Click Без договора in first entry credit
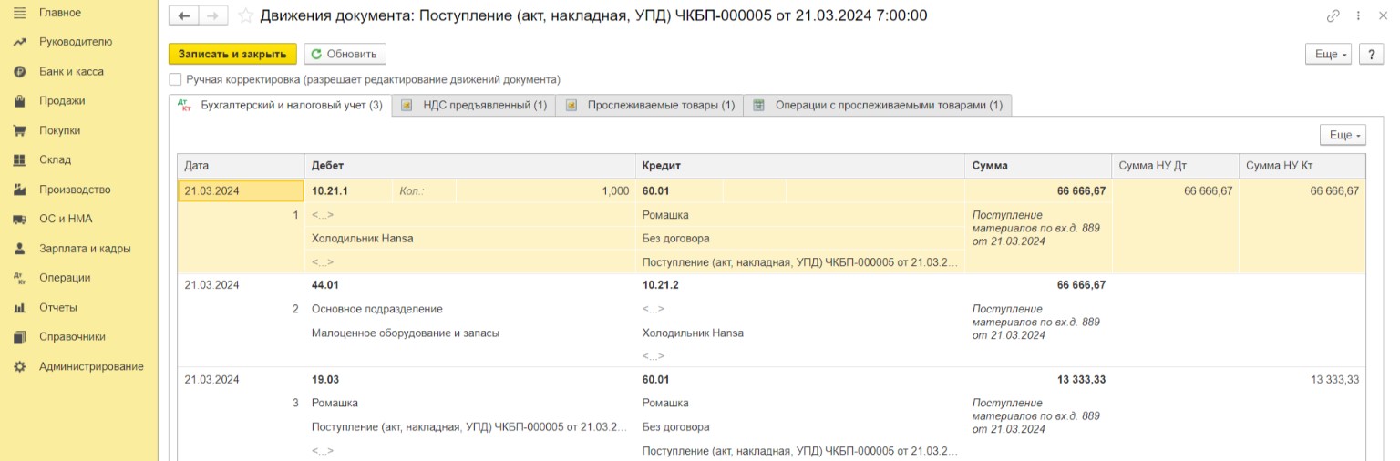This screenshot has height=461, width=1400. pyautogui.click(x=676, y=239)
